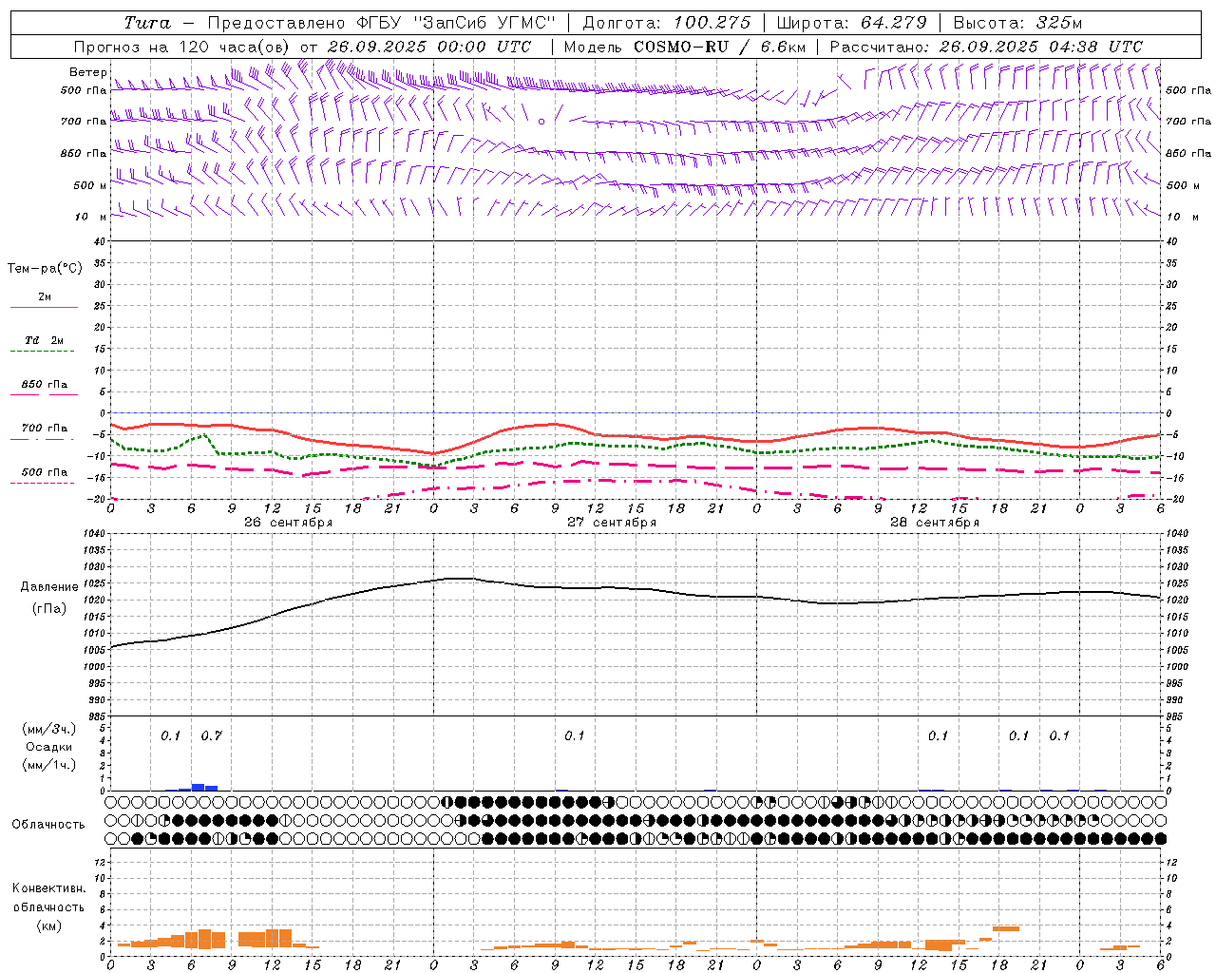This screenshot has height=973, width=1216.
Task: Click the "26 сентября" date label
Action: (x=288, y=523)
